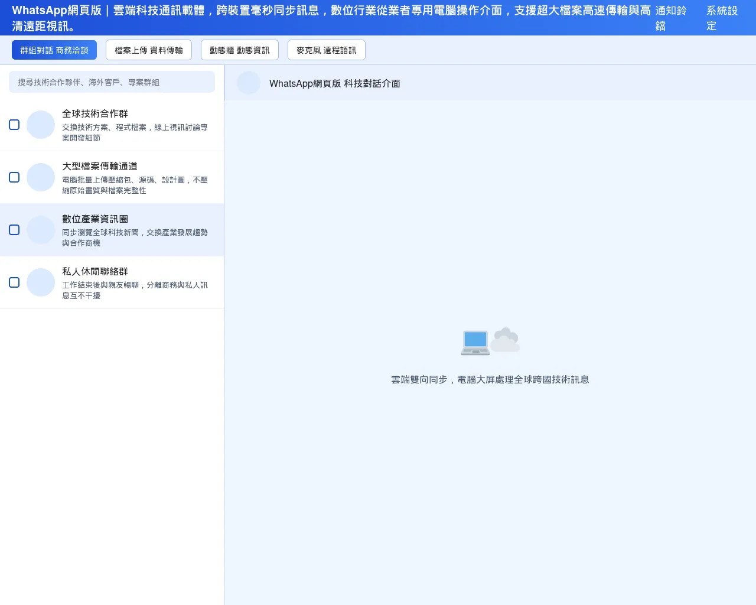Click the description starting 工作結束後與親友暢聊
756x605 pixels.
click(135, 290)
